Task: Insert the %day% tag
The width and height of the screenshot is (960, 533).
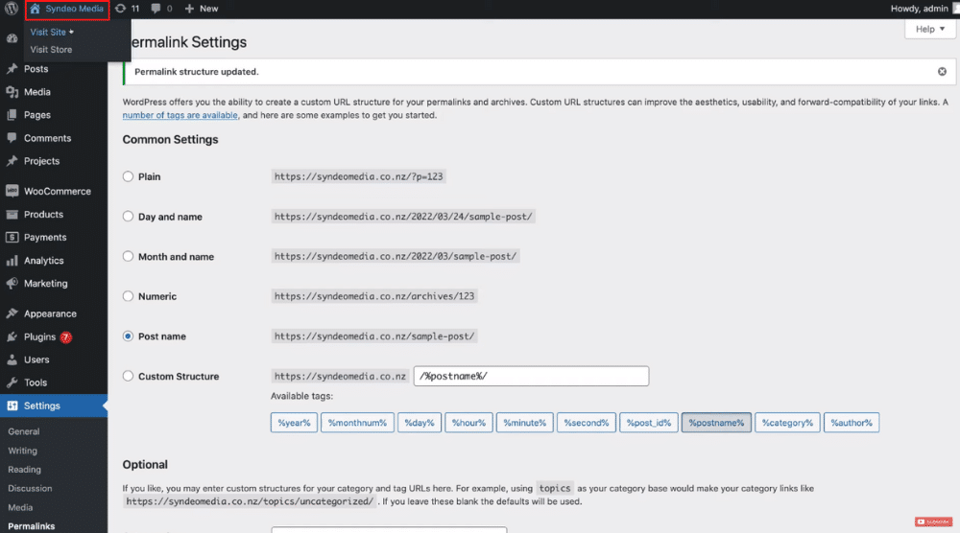Action: (x=420, y=423)
